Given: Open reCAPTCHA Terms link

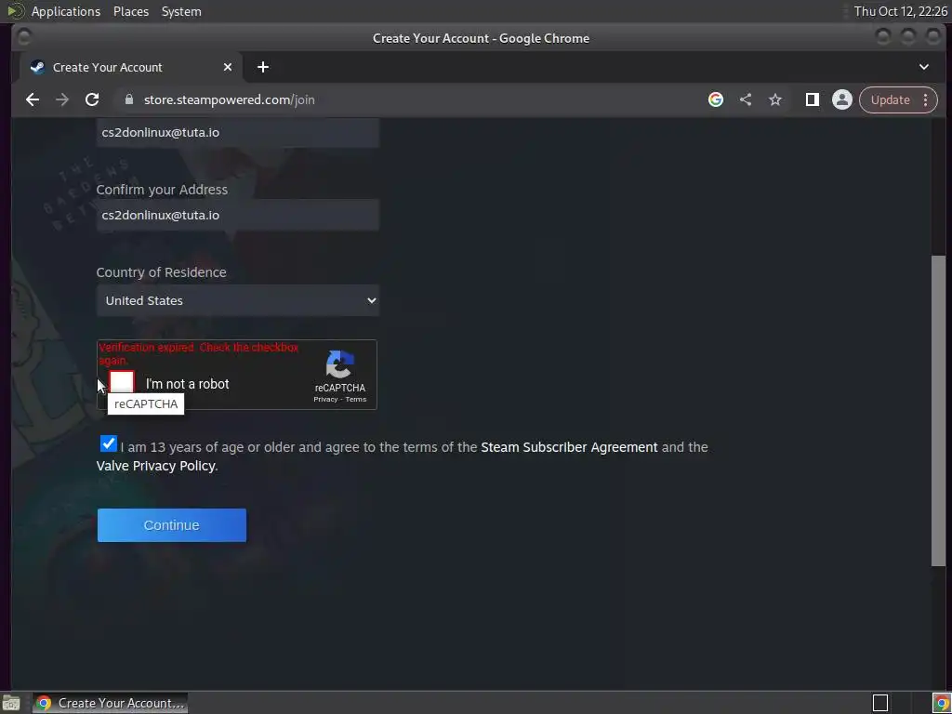Looking at the screenshot, I should point(356,399).
